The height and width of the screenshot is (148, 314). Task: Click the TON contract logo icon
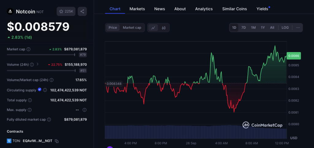(x=9, y=141)
